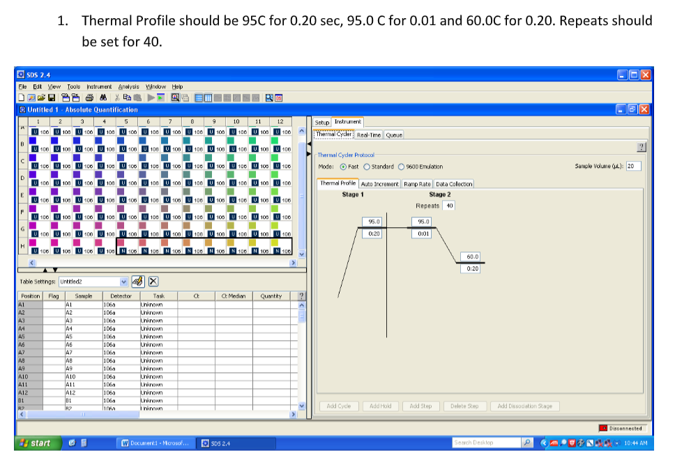Click plate column header 12
This screenshot has width=675, height=467.
(280, 122)
